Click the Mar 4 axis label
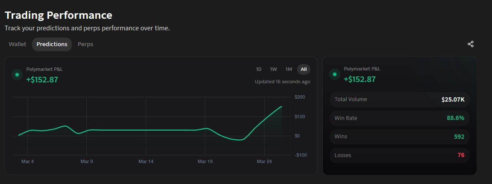Viewport: 492px width, 184px height. coord(28,162)
